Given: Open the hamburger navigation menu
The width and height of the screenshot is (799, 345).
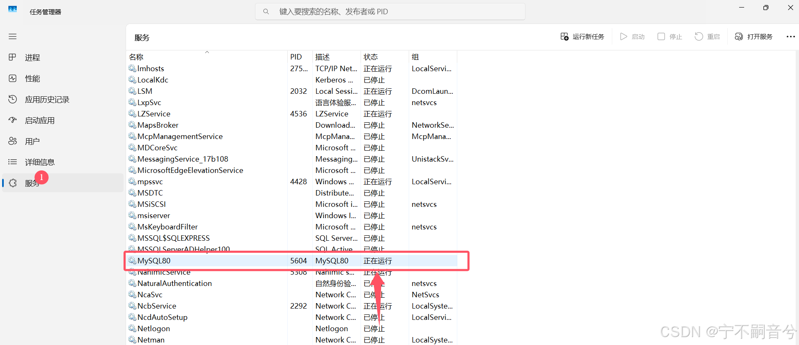Looking at the screenshot, I should [13, 36].
